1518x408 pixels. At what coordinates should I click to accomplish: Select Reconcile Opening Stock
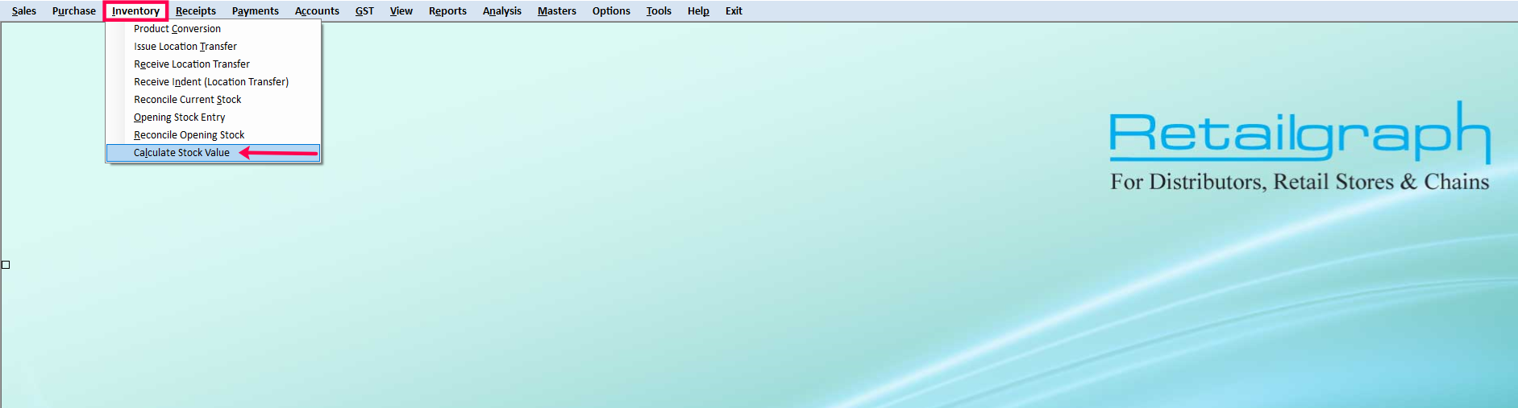point(214,135)
